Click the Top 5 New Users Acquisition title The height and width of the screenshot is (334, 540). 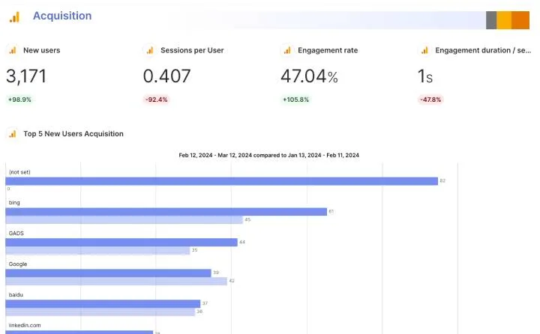pyautogui.click(x=73, y=134)
